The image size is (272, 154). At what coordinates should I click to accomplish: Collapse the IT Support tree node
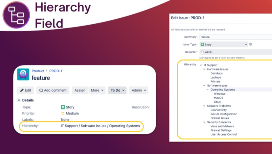[201, 65]
